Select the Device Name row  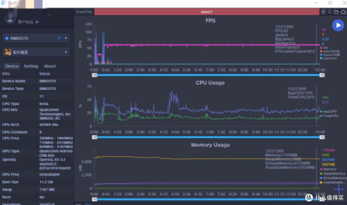click(x=37, y=81)
